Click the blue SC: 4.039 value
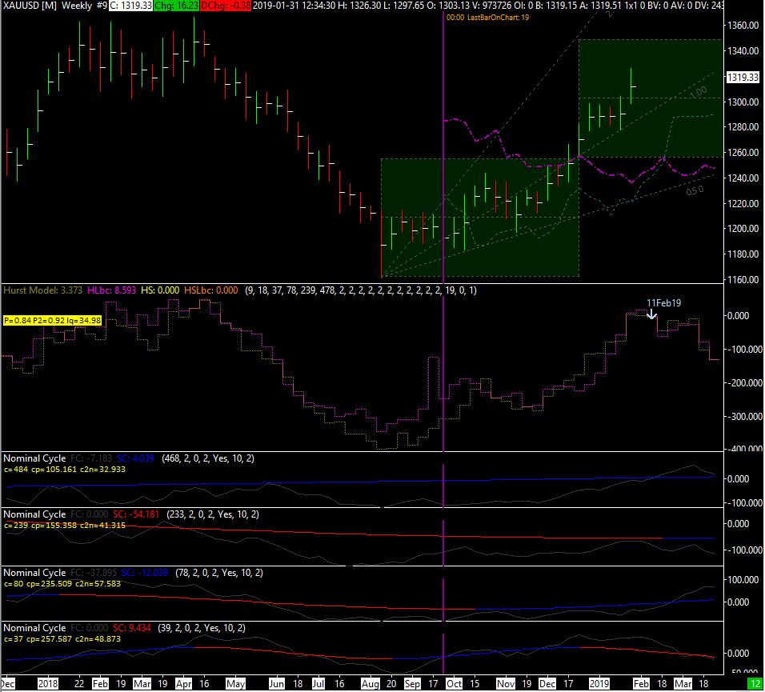 pos(135,458)
